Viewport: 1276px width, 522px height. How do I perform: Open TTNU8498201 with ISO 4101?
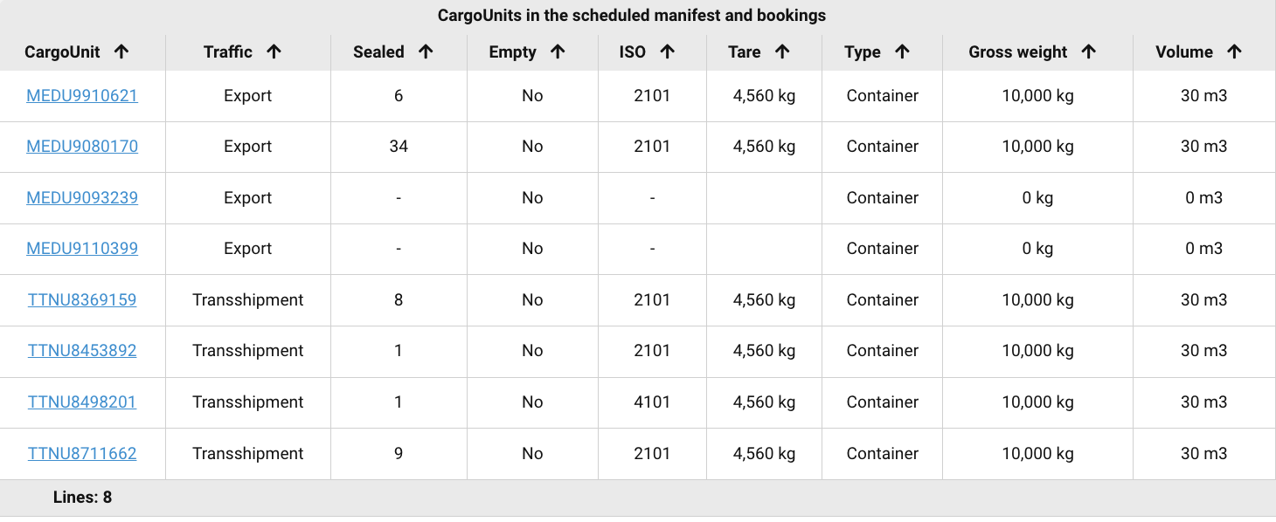pyautogui.click(x=82, y=402)
